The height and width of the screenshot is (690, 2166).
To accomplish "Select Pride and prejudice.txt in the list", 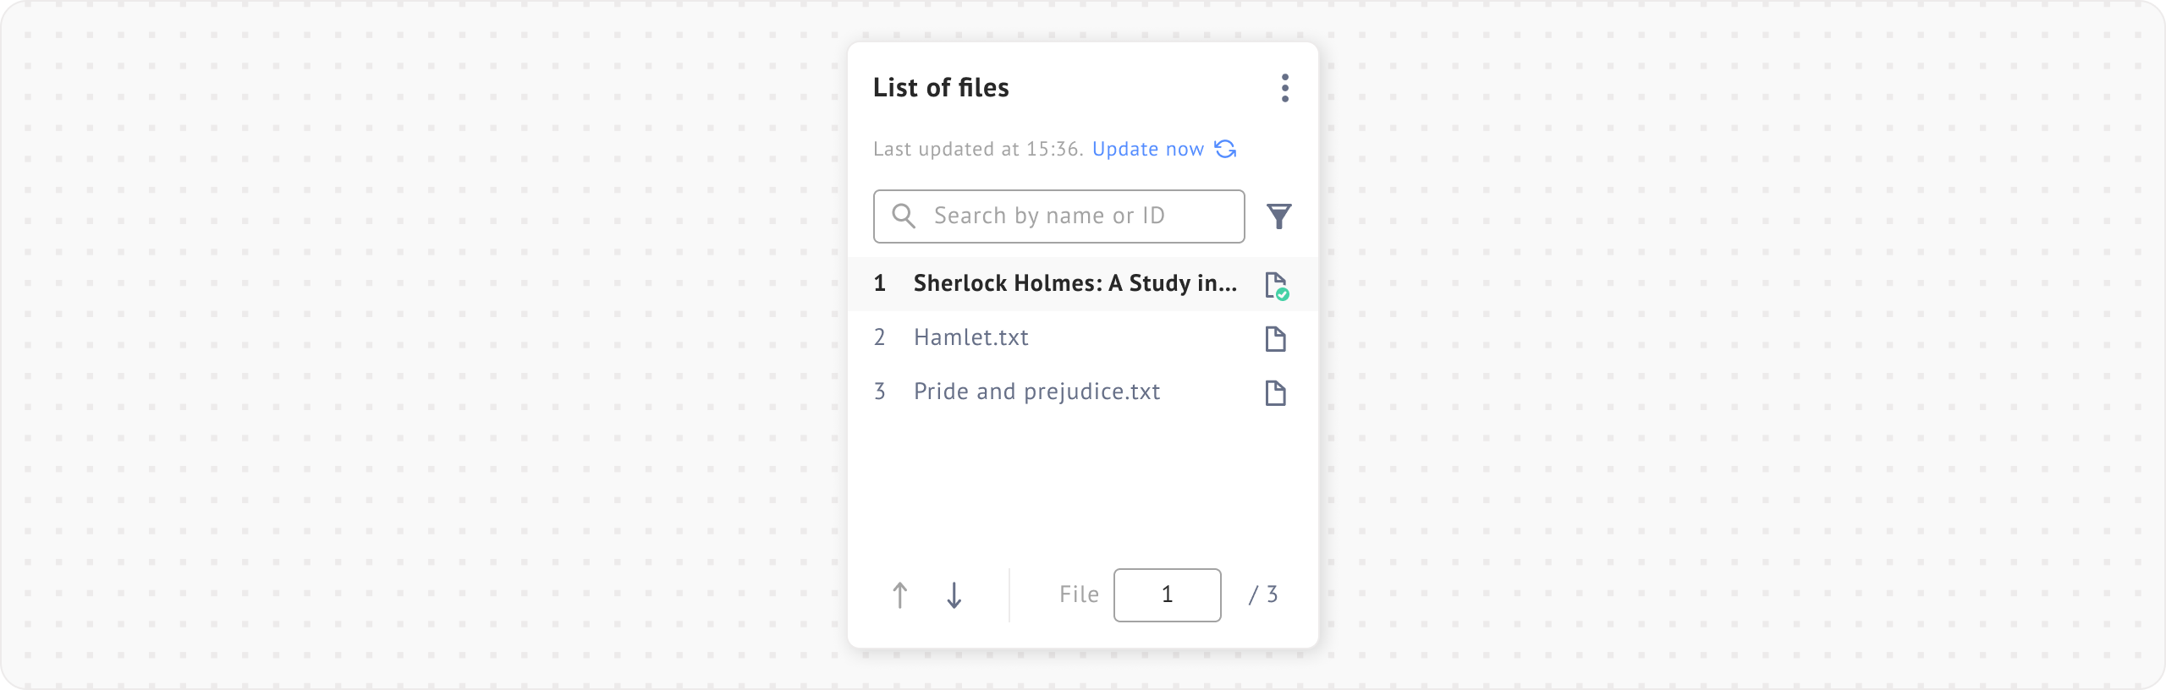I will 1036,392.
